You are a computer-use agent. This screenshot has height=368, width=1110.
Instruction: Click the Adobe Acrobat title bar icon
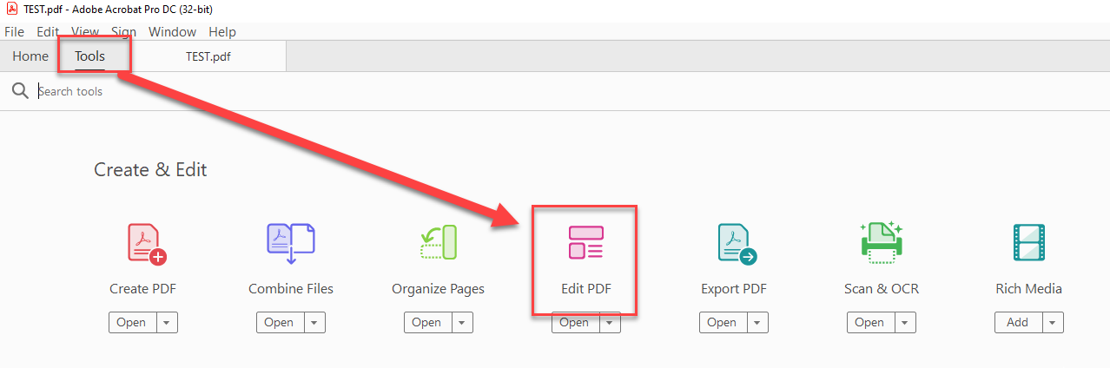click(11, 9)
